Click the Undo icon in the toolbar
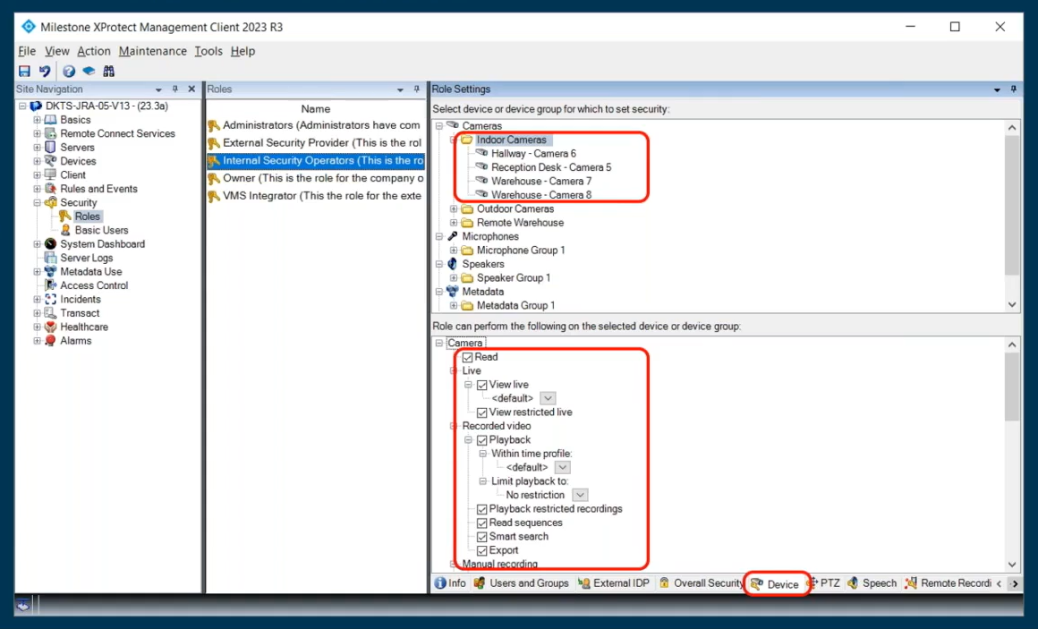Viewport: 1038px width, 629px height. pos(44,72)
